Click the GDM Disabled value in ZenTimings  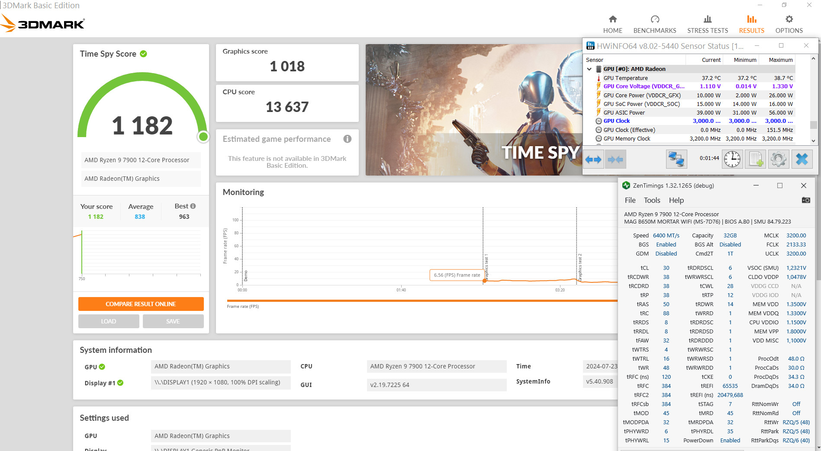(x=666, y=254)
